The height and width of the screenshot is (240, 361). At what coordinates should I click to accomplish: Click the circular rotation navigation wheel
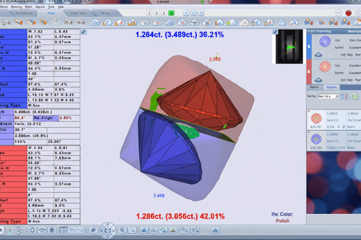coord(108,230)
